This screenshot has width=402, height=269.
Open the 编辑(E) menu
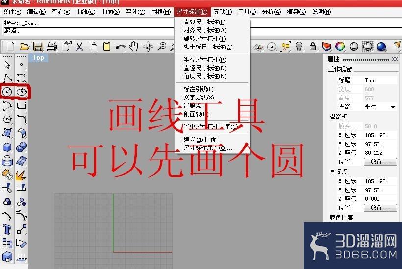click(36, 12)
